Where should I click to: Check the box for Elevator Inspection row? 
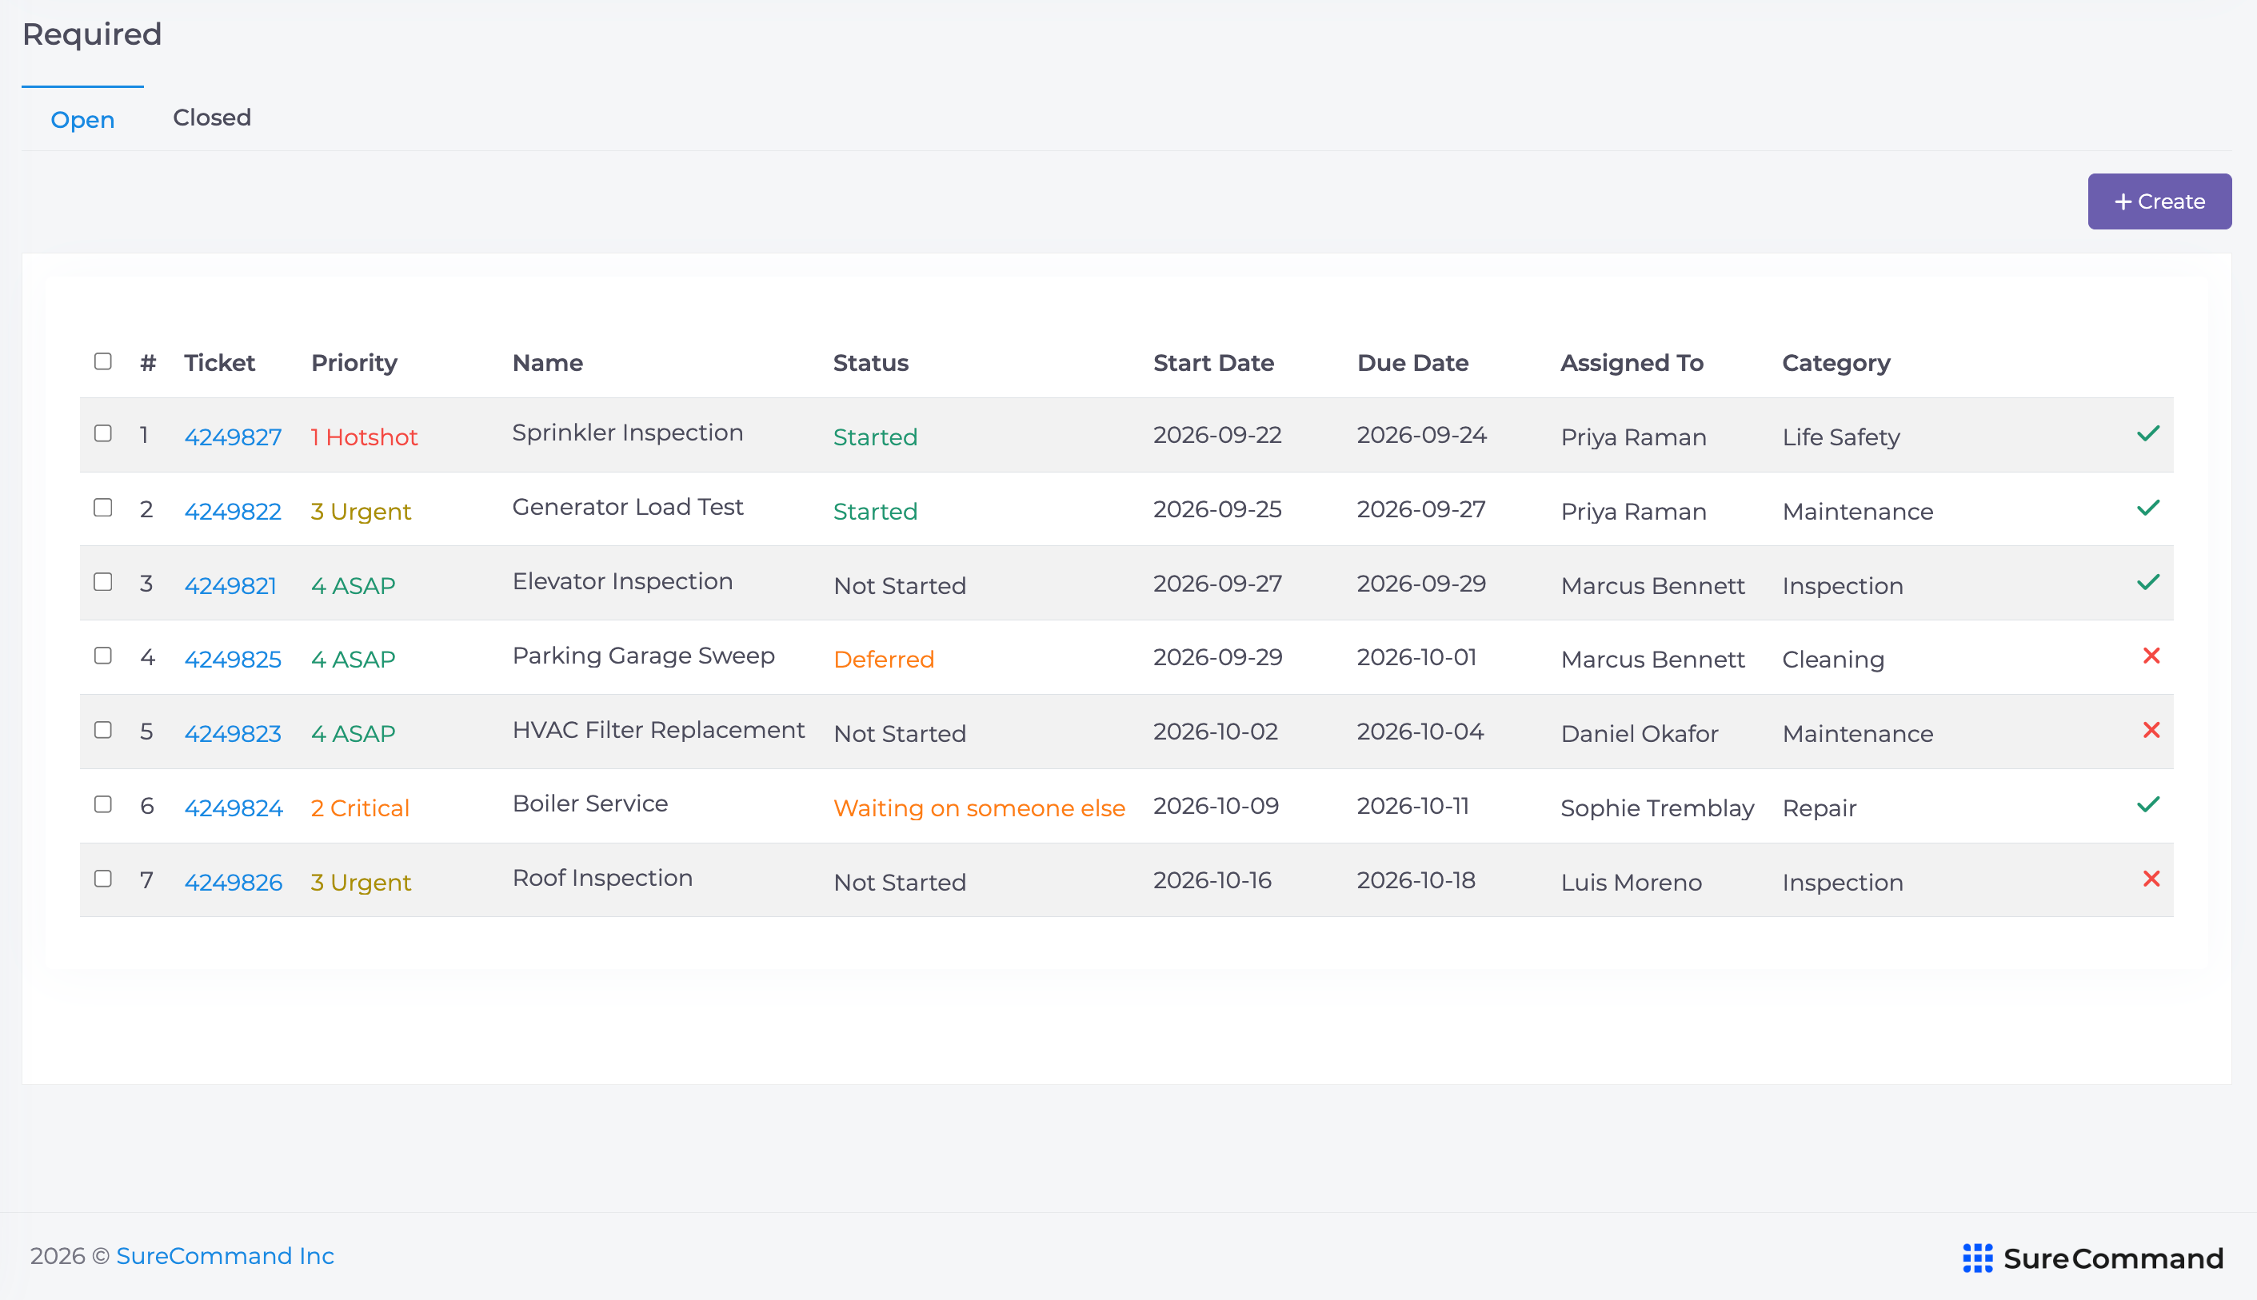[102, 581]
